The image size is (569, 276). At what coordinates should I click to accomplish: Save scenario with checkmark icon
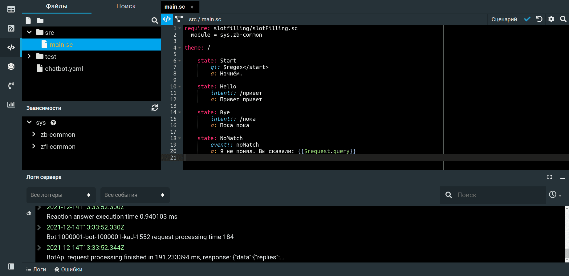(x=527, y=19)
